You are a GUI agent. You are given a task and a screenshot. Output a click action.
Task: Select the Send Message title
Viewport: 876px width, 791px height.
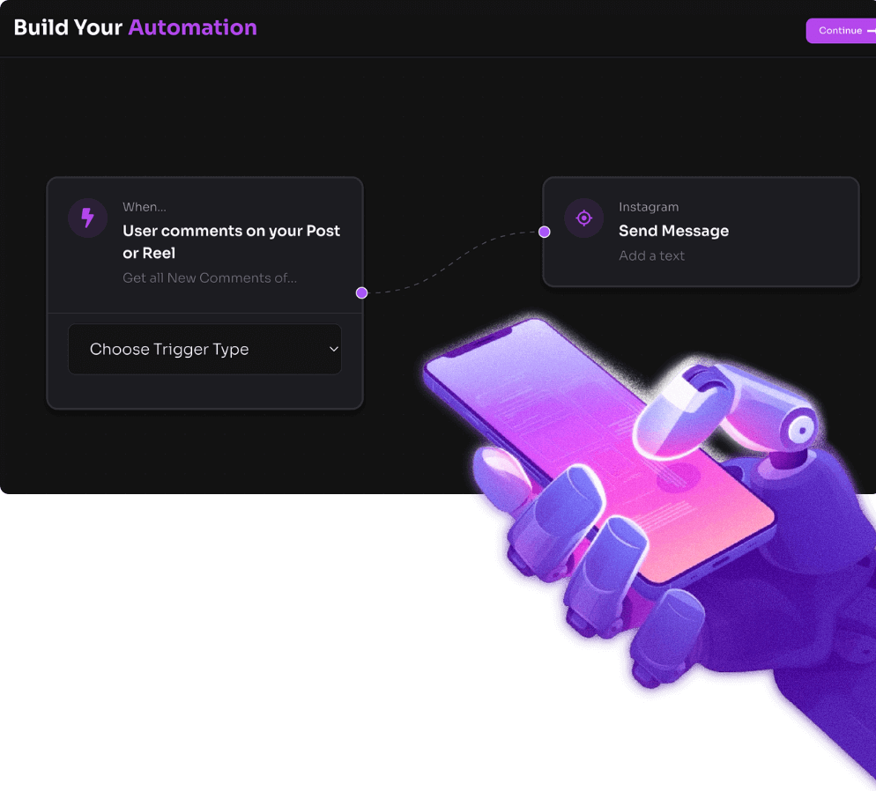click(674, 231)
